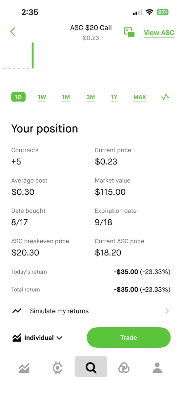Open the overlapping rings tab icon
The image size is (182, 394).
point(124,368)
